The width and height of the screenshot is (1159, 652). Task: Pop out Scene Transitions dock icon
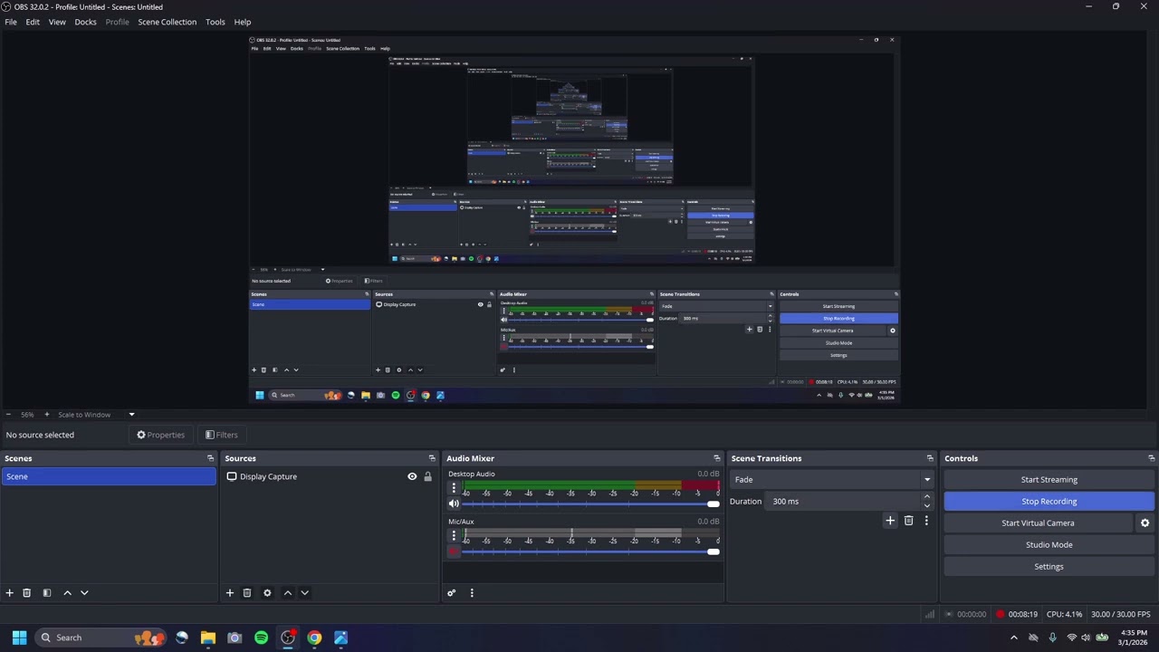tap(930, 458)
